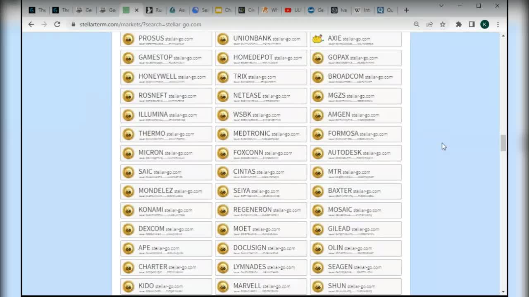Open the GOPAX market
Image resolution: width=529 pixels, height=297 pixels.
pyautogui.click(x=356, y=58)
